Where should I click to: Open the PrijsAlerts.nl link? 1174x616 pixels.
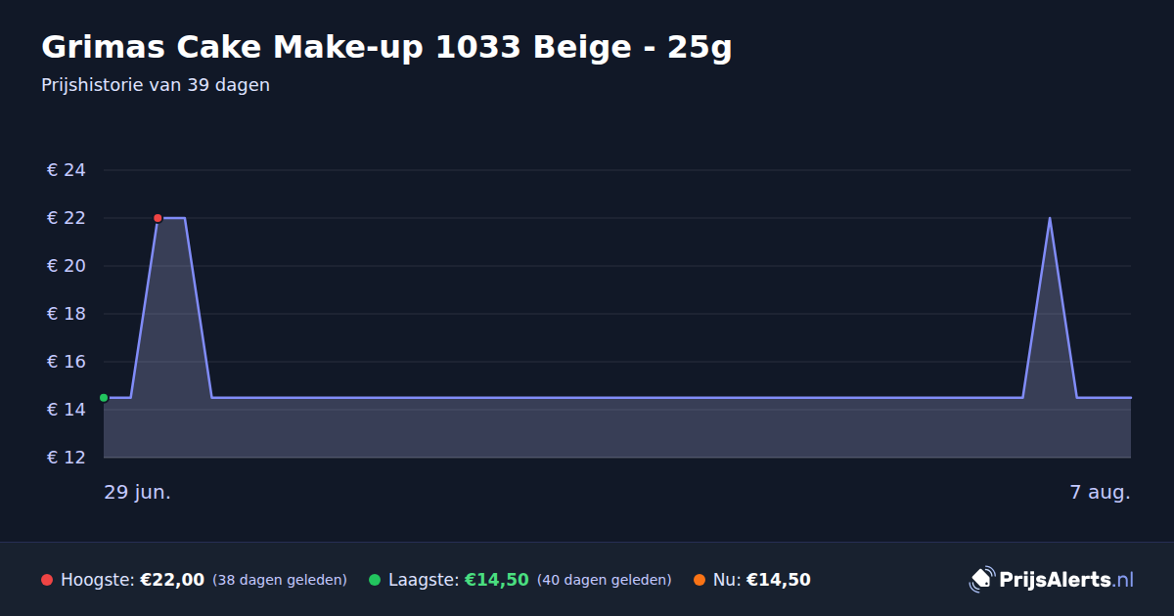(1066, 580)
